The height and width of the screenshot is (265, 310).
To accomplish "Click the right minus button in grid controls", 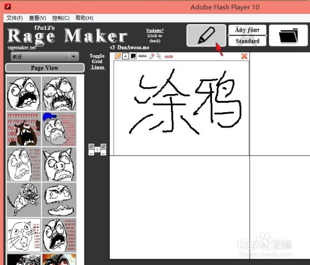I will pos(104,152).
